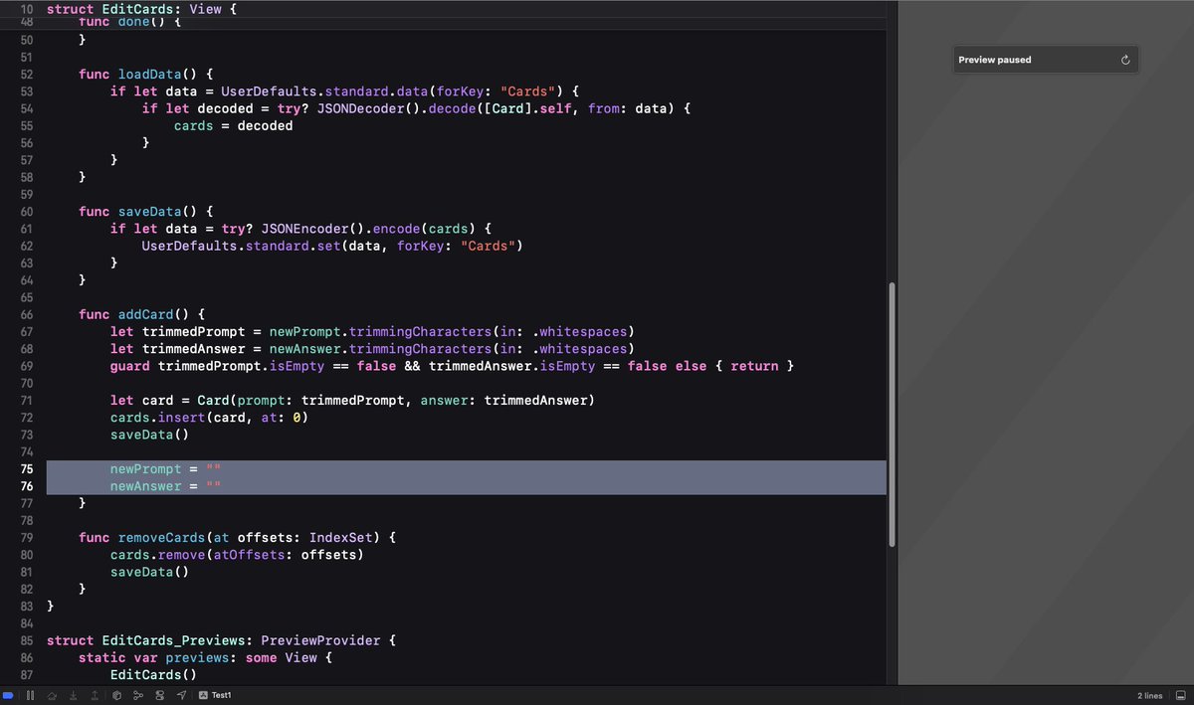Click the 'removeCards' function name
This screenshot has width=1194, height=705.
tap(162, 537)
